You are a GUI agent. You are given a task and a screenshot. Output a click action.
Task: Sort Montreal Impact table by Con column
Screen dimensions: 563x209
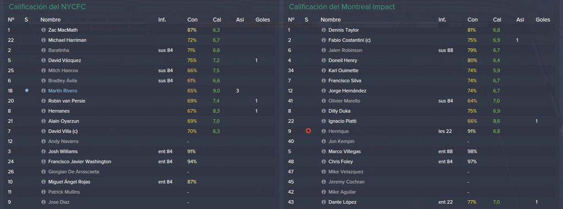coord(472,20)
